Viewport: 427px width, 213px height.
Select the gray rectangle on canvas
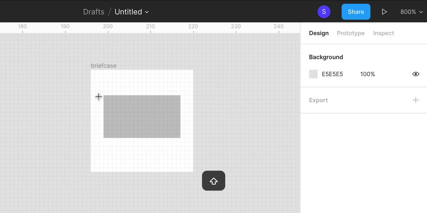point(142,116)
